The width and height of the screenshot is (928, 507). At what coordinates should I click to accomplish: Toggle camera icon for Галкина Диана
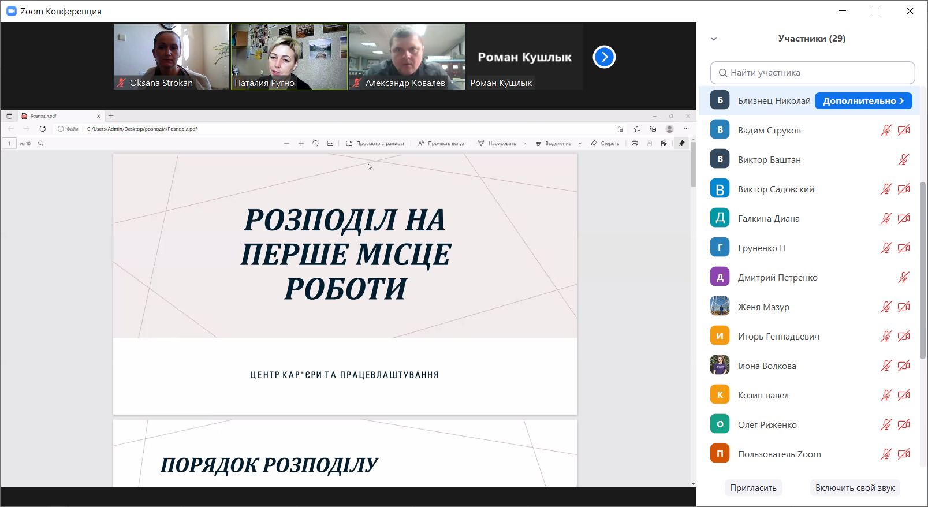[x=904, y=218]
